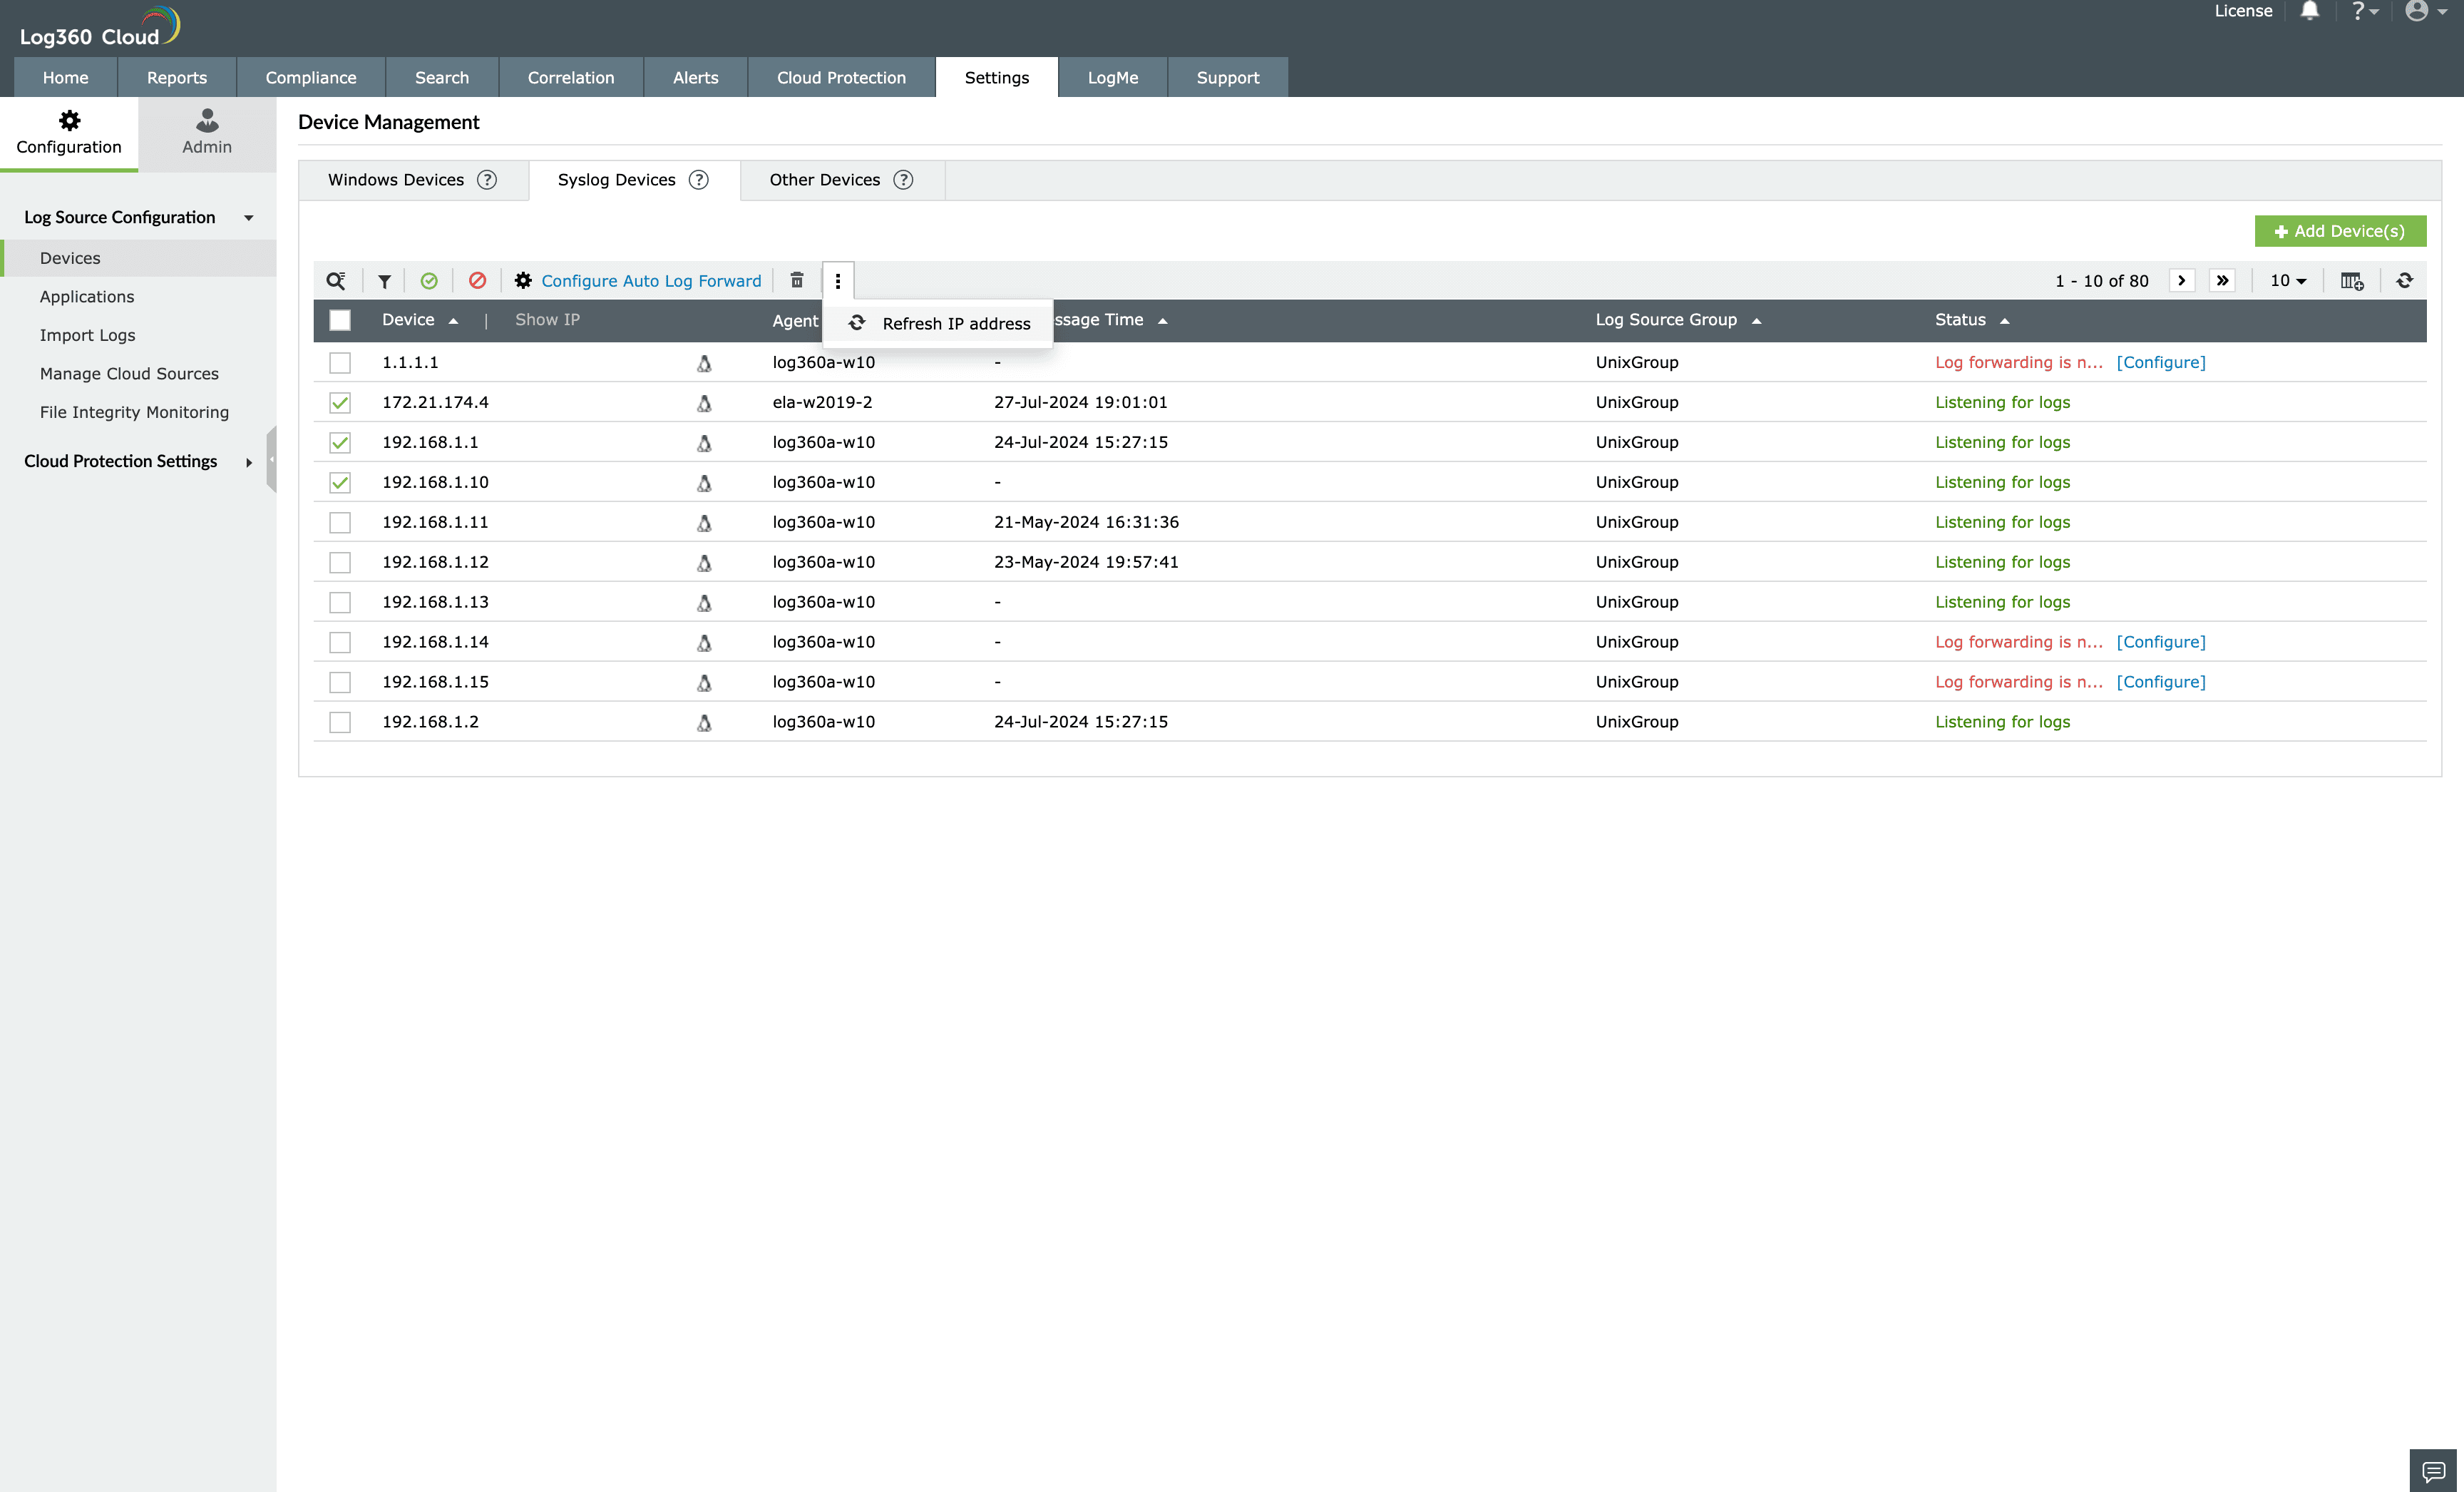Click the Add Device(s) button
Screen dimensions: 2464x1492
pos(2339,231)
